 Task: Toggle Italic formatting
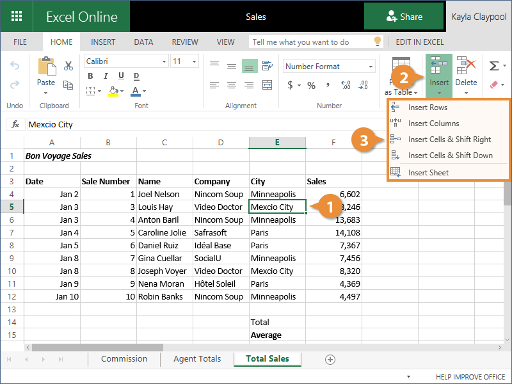[x=105, y=76]
